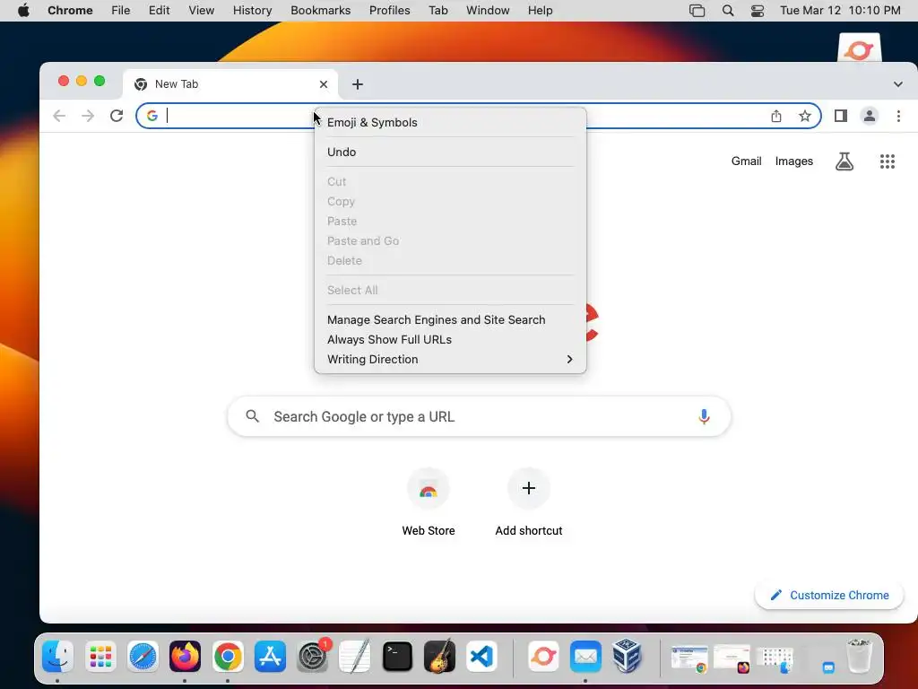Open the profile avatar menu
Viewport: 918px width, 689px height.
click(x=870, y=116)
